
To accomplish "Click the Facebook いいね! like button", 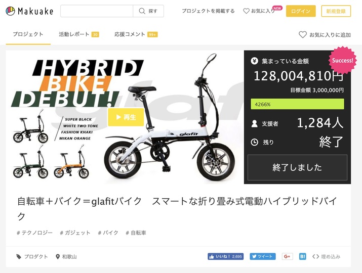I will 226,256.
